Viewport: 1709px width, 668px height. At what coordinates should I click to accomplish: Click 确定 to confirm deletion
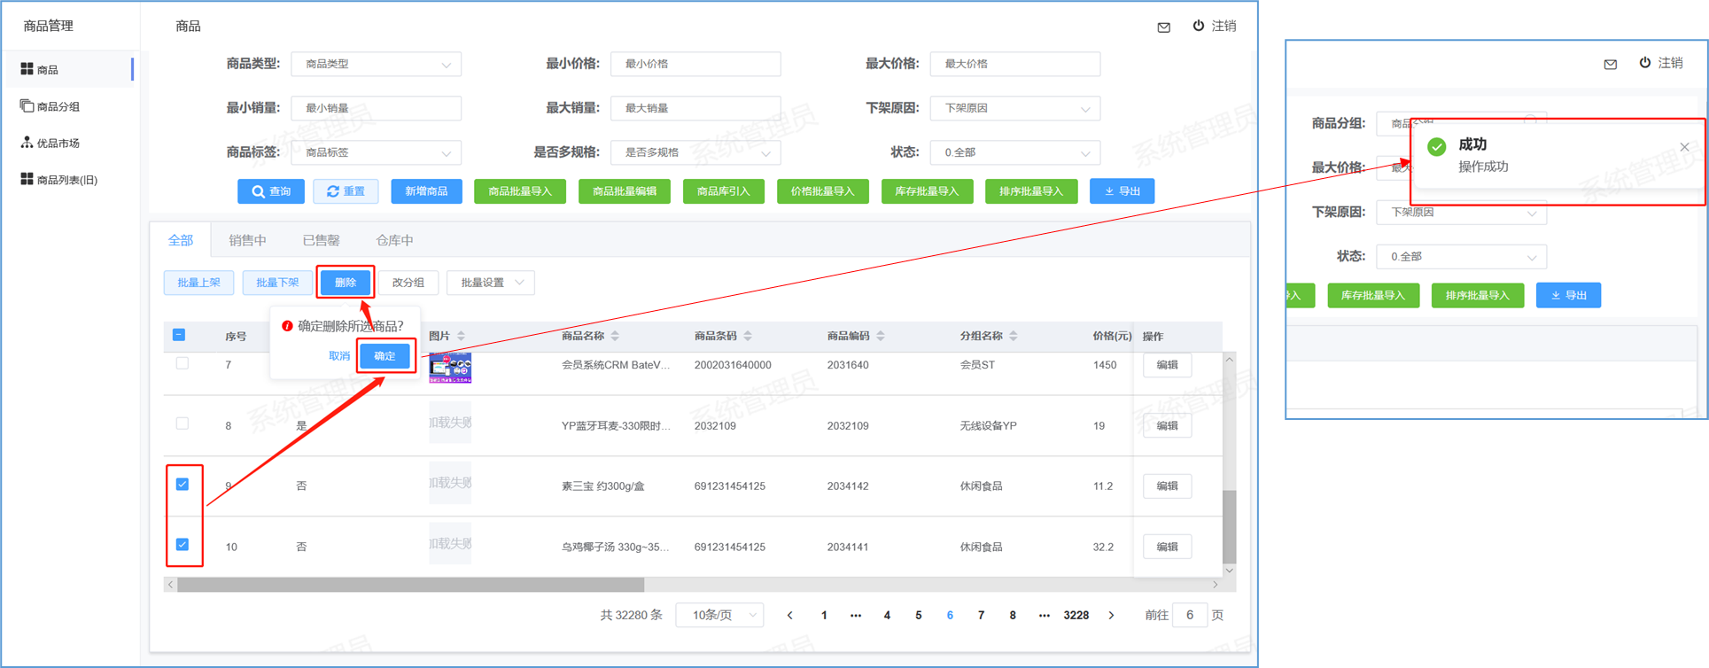pos(385,356)
